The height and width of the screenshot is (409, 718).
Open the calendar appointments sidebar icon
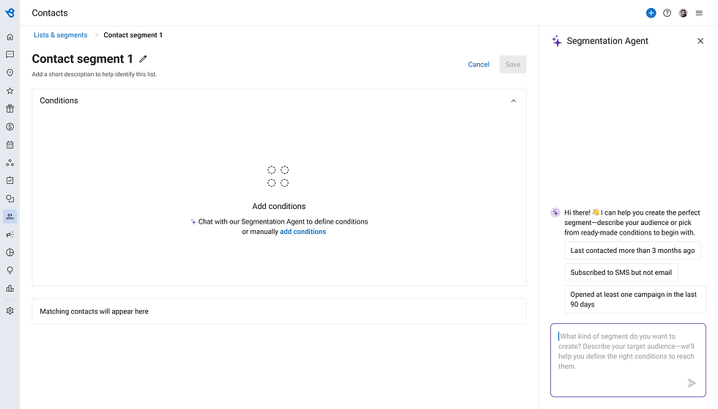(10, 144)
